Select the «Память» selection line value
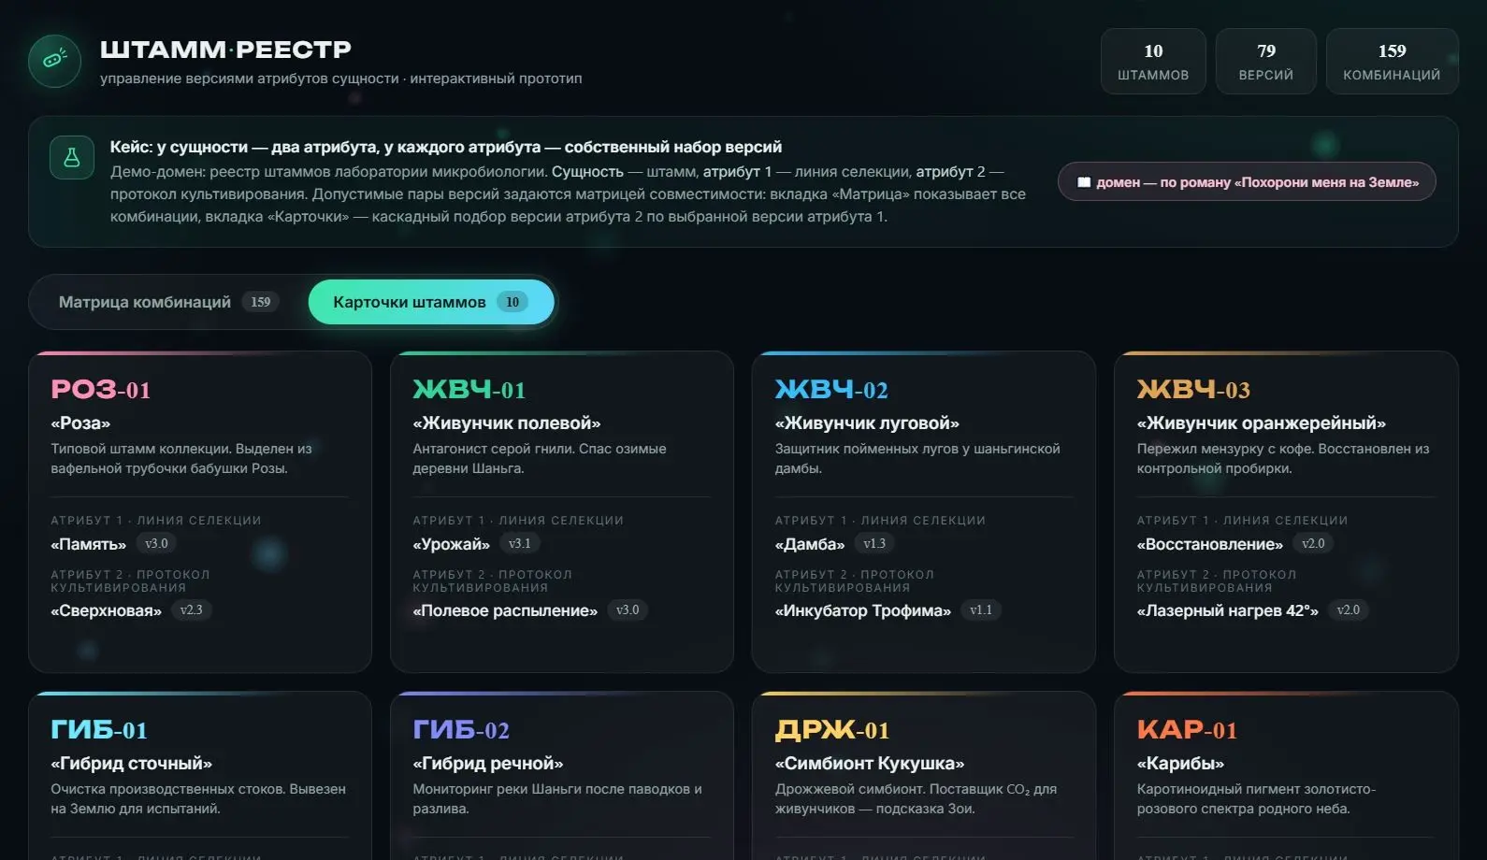Image resolution: width=1487 pixels, height=860 pixels. [89, 544]
